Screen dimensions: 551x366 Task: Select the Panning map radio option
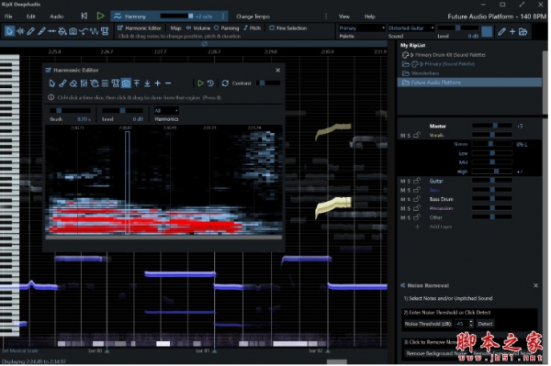point(227,28)
